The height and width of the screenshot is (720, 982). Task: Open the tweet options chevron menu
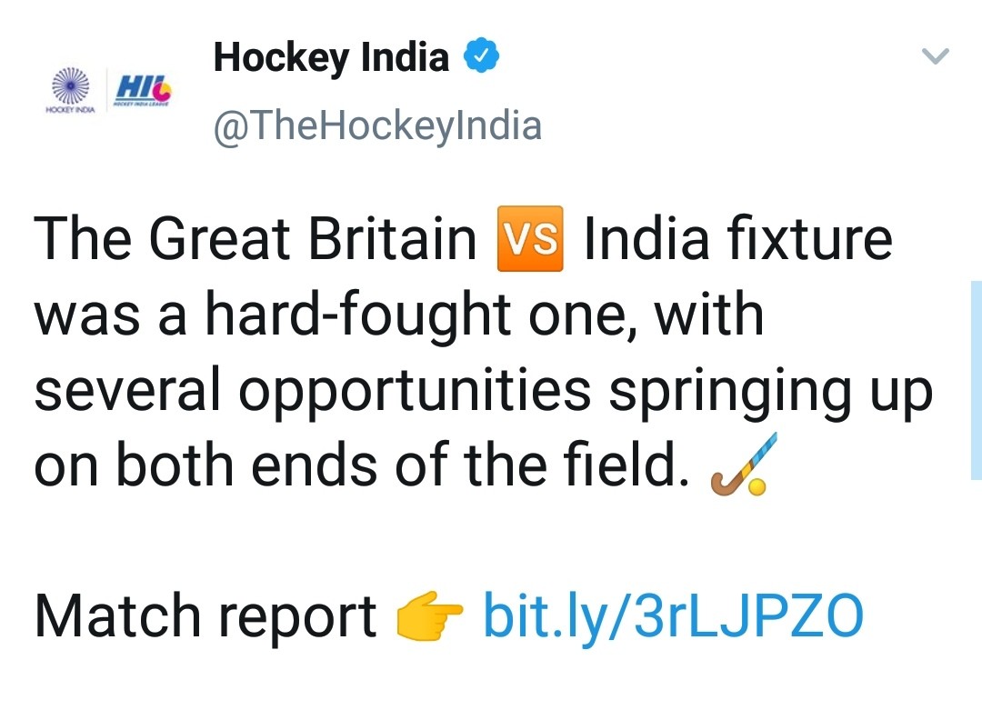935,57
